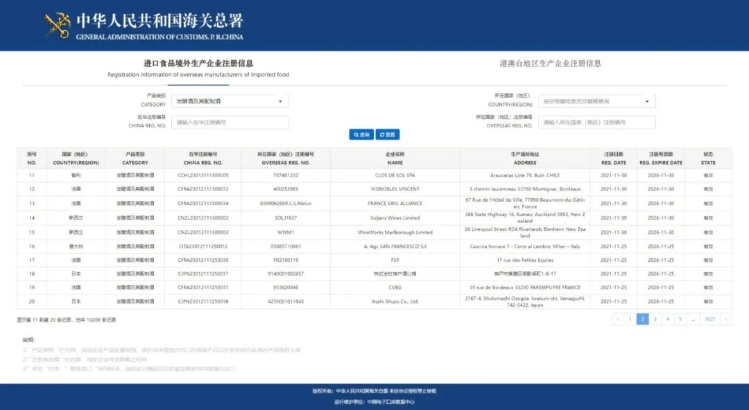Click the OVERSEAS REG. NO. input field
The width and height of the screenshot is (749, 410).
pos(596,122)
